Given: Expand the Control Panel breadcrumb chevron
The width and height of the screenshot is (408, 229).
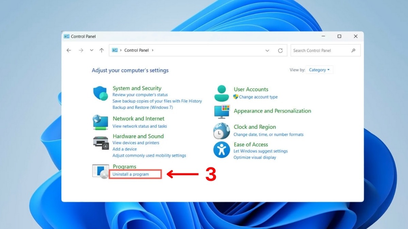Looking at the screenshot, I should 152,50.
